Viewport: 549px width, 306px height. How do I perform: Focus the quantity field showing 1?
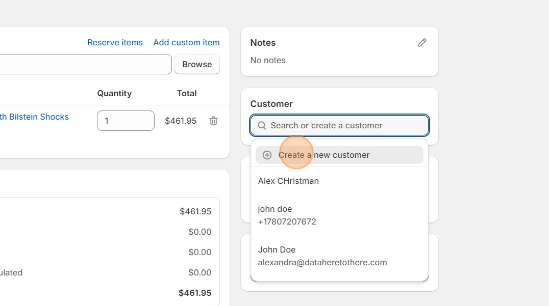pos(126,121)
